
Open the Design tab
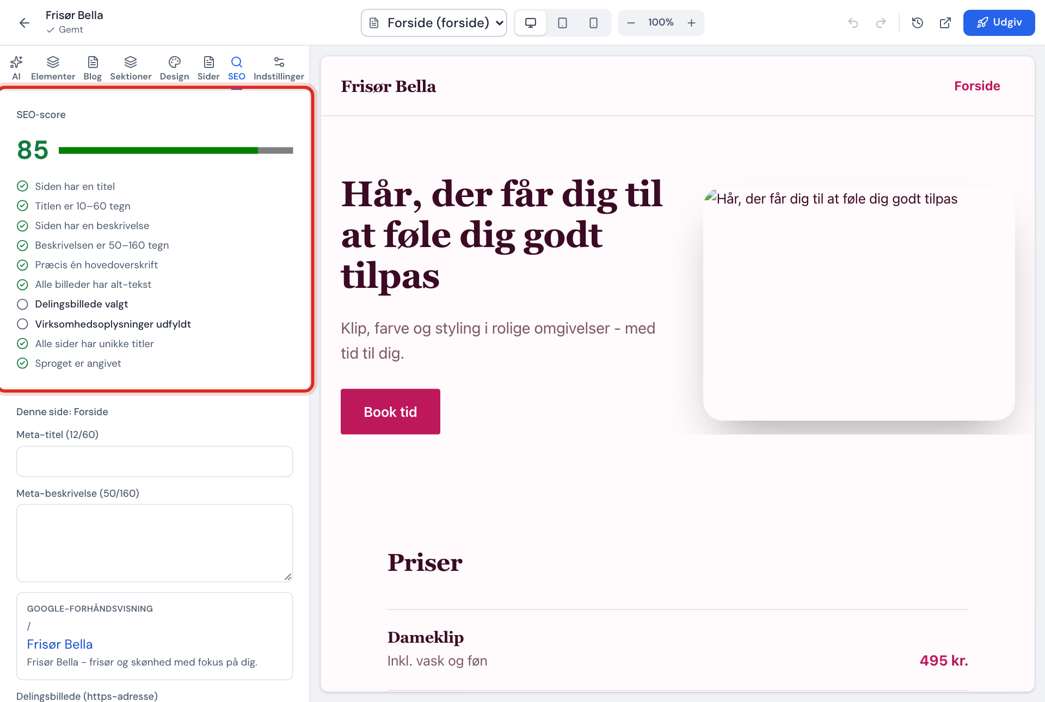[174, 68]
